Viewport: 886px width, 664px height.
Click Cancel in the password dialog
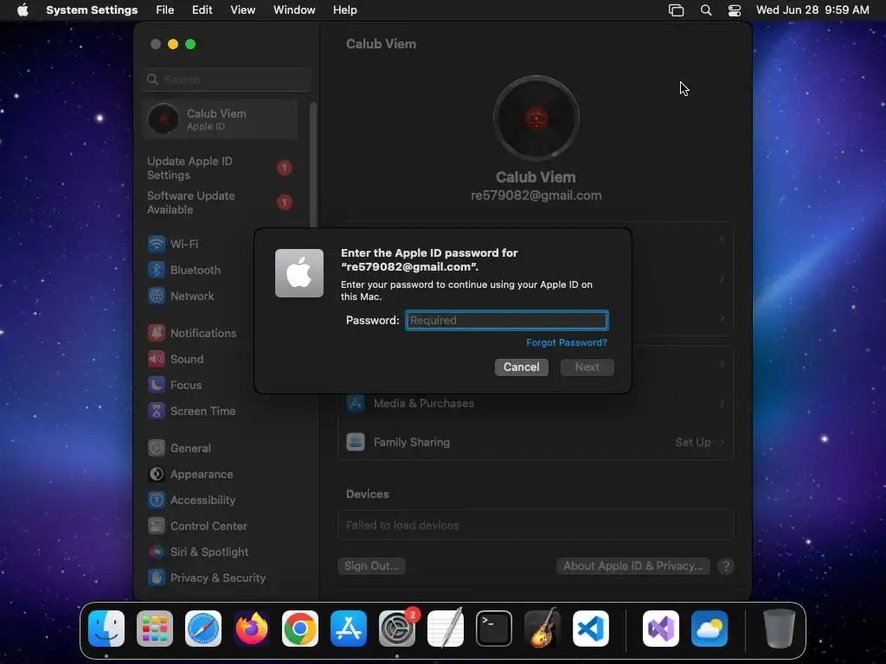tap(522, 367)
